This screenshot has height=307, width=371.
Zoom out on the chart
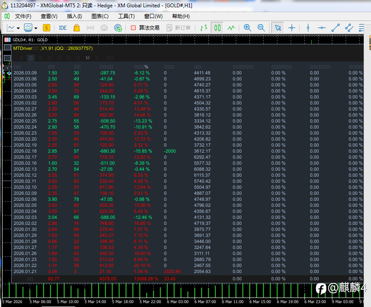(261, 28)
